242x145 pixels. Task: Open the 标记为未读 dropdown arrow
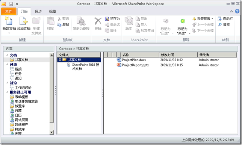point(190,33)
